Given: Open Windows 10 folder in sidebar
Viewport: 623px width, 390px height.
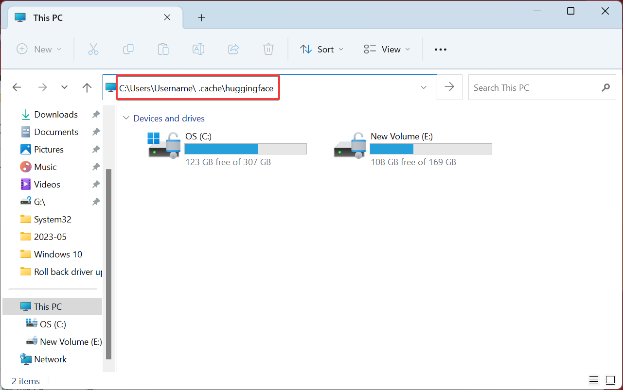Looking at the screenshot, I should (58, 254).
